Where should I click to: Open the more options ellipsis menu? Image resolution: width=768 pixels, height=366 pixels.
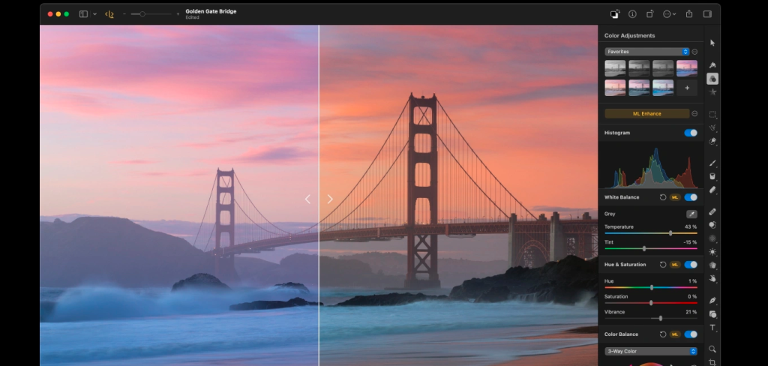[x=669, y=14]
